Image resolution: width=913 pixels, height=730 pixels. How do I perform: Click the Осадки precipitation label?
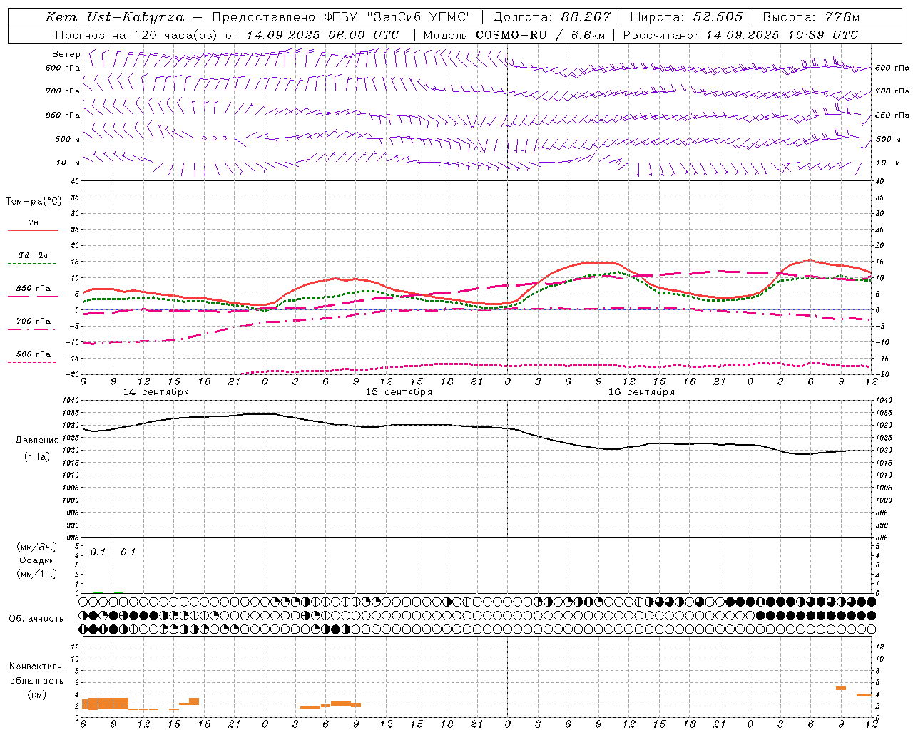point(37,560)
